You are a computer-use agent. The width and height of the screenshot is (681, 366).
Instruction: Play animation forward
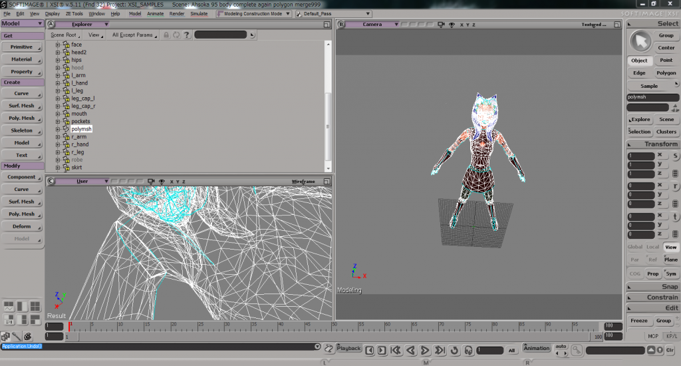click(x=425, y=350)
